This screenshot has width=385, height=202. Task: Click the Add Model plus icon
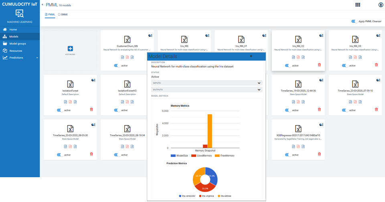(70, 48)
